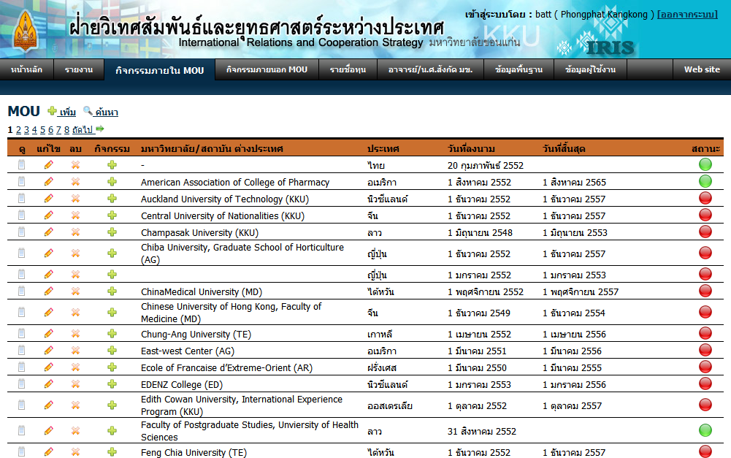
Task: Open the ข้อมูลพื้นฐาน tab
Action: [x=519, y=69]
